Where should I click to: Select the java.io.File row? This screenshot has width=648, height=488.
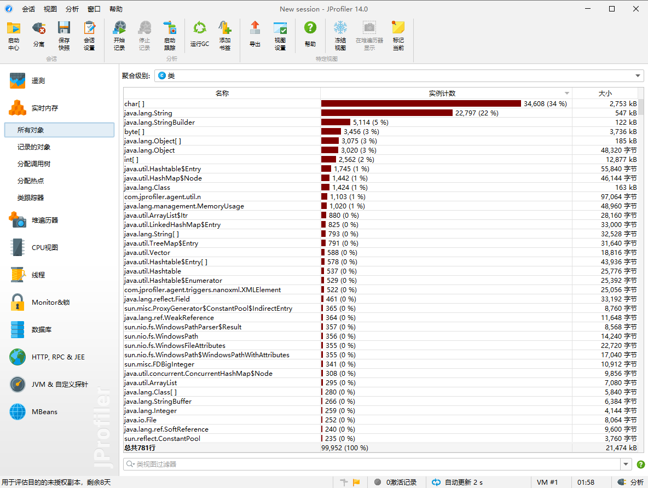coord(380,420)
